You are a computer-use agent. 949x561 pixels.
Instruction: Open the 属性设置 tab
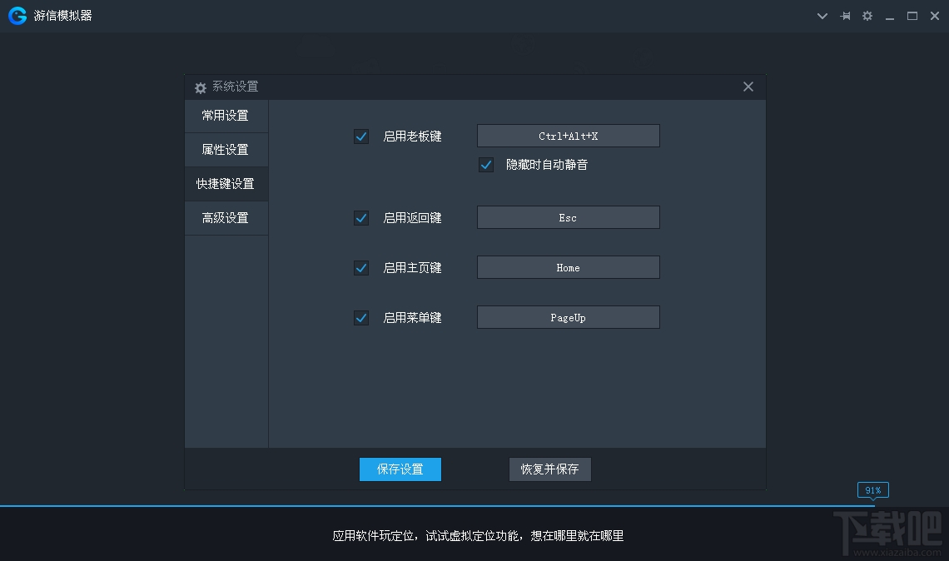pos(226,150)
